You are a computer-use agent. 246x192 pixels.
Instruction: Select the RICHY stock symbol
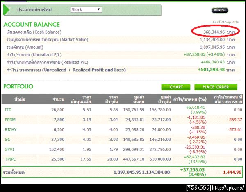tap(11, 129)
